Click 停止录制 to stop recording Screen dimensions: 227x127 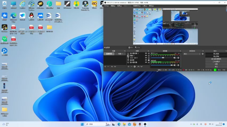(x=216, y=56)
